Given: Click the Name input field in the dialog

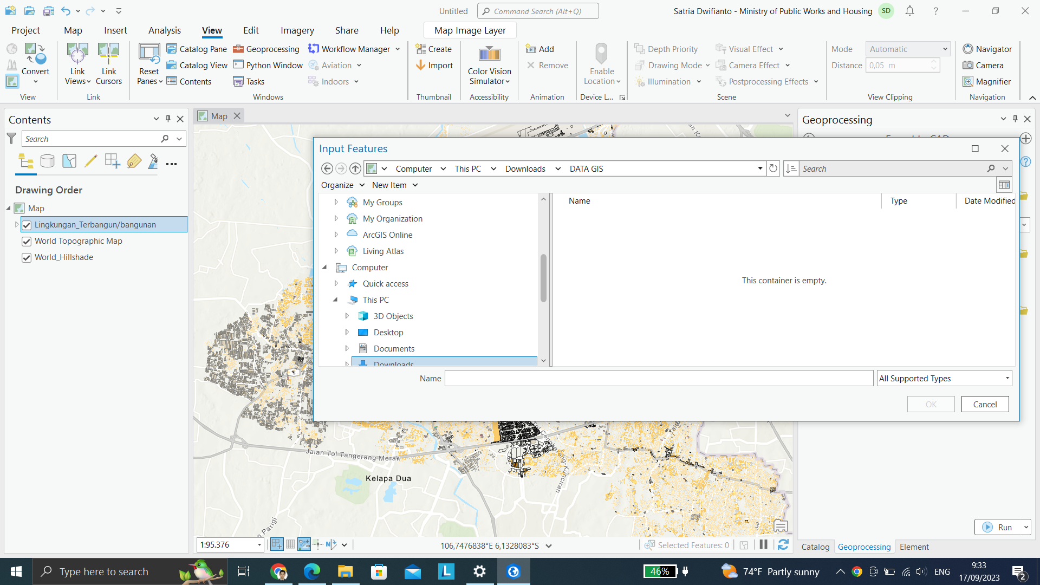Looking at the screenshot, I should pyautogui.click(x=658, y=378).
